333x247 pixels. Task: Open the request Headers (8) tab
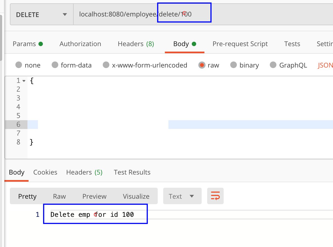[x=136, y=44]
